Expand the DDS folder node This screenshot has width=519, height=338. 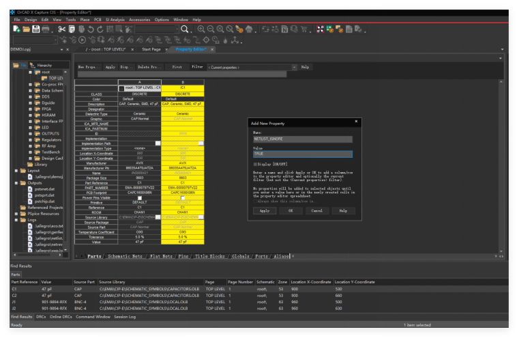(30, 97)
